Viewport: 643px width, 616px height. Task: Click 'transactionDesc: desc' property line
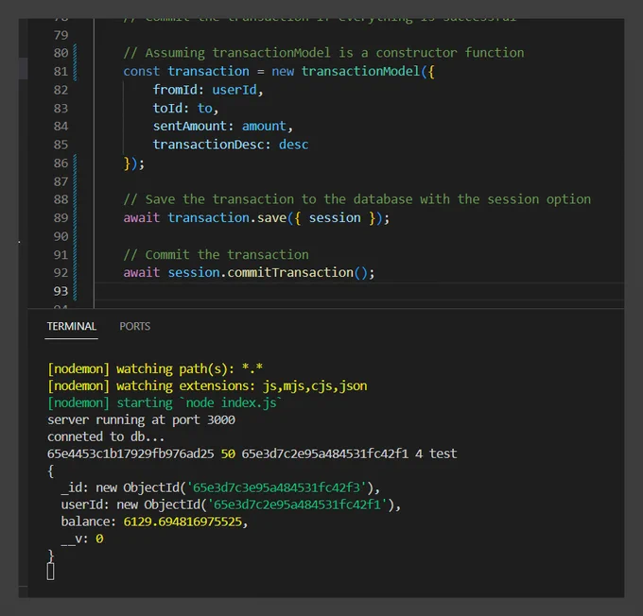(231, 145)
